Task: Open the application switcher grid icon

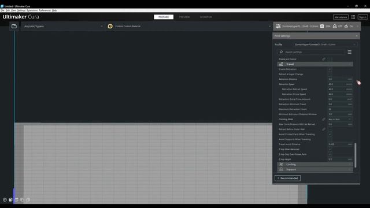Action: coord(353,17)
